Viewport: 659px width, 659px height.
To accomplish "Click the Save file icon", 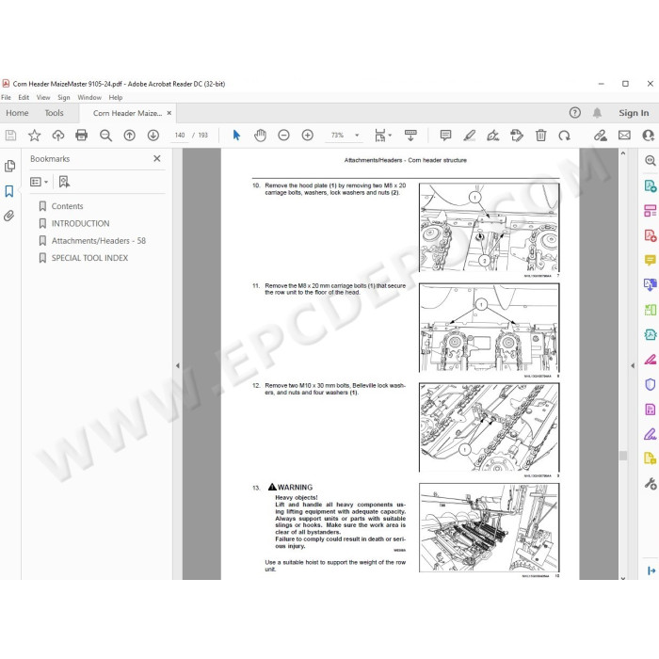I will (x=10, y=136).
